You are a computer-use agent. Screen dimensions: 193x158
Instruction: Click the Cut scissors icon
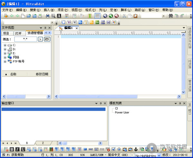(124, 16)
